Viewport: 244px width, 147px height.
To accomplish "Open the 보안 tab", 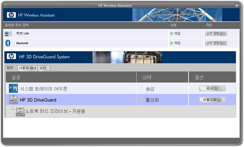I will click(x=44, y=68).
